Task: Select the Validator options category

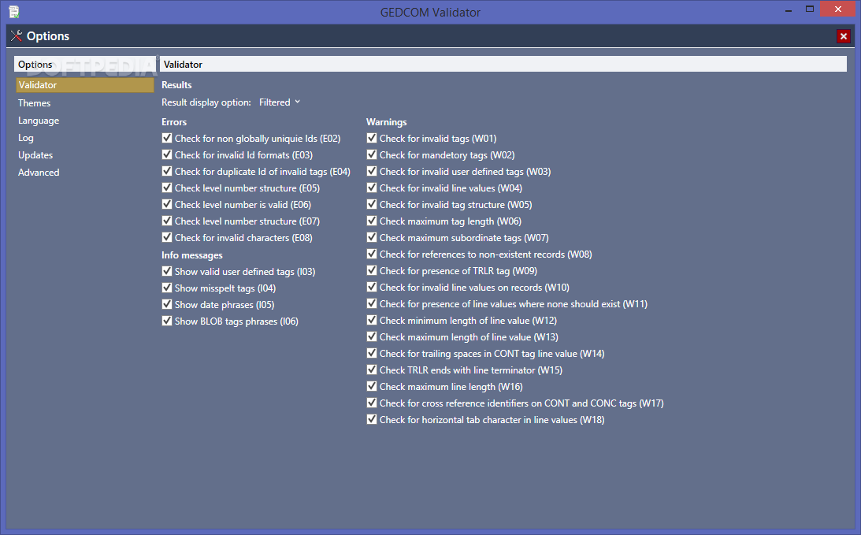Action: tap(85, 85)
